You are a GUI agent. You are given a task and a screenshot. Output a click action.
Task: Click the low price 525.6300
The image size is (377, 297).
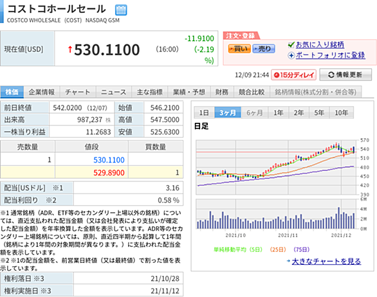coord(165,132)
